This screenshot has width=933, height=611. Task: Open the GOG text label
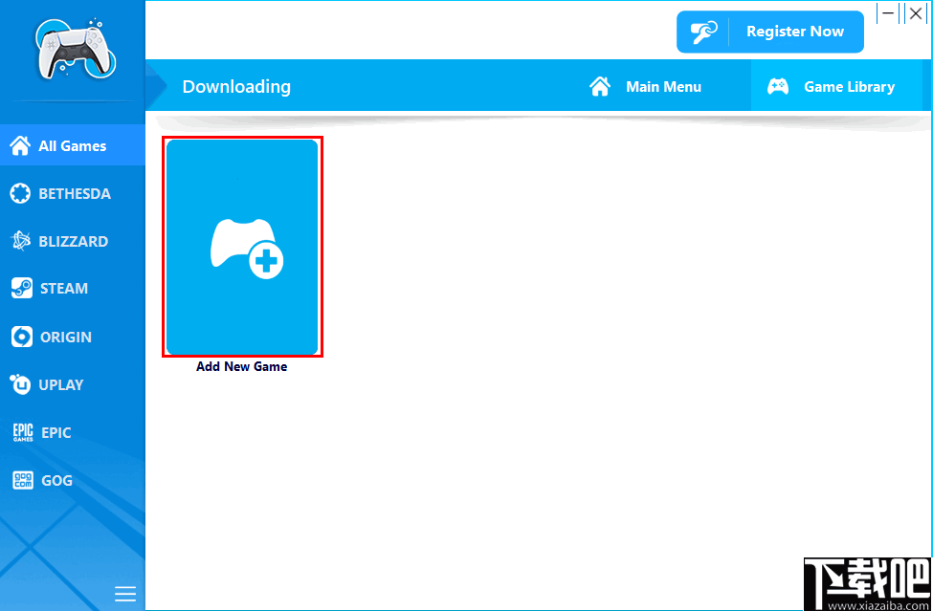click(x=56, y=480)
